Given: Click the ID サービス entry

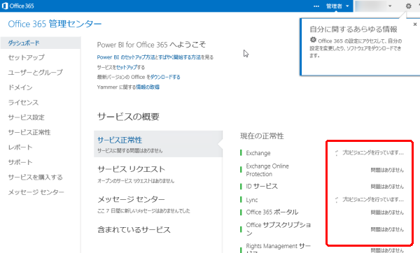Looking at the screenshot, I should click(262, 186).
